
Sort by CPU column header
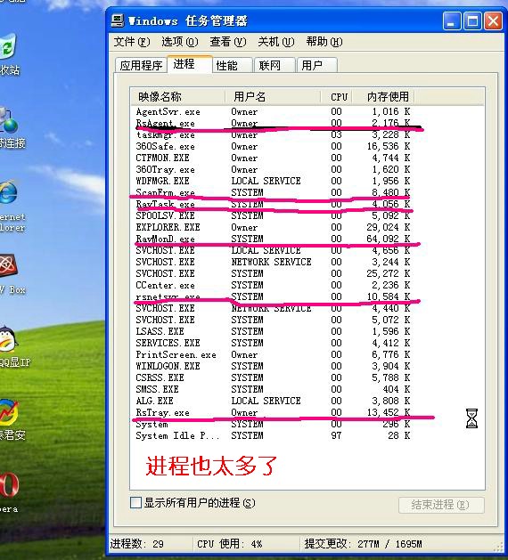coord(336,96)
